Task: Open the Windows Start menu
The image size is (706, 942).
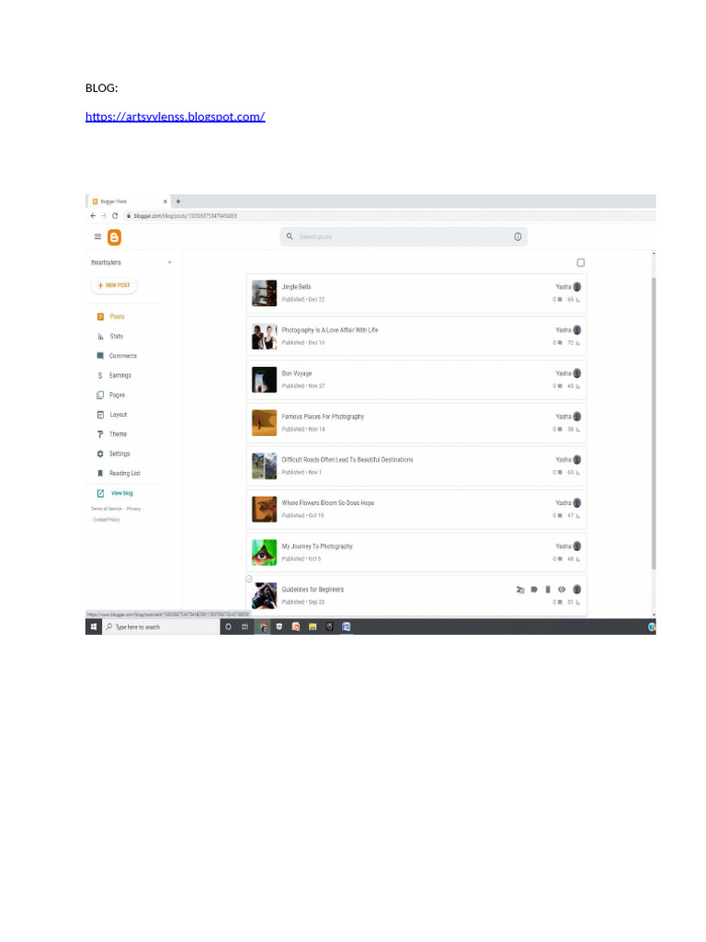Action: 94,626
